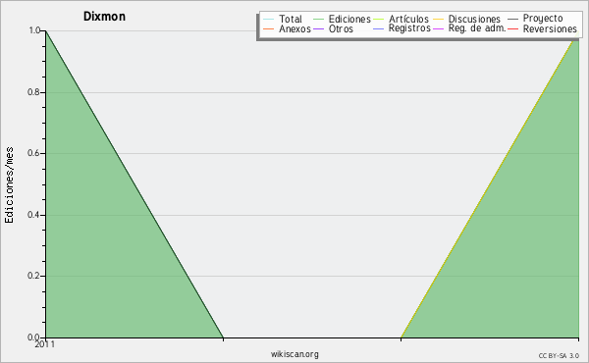589x363 pixels.
Task: Click the green Ediciones line swatch
Action: click(318, 20)
